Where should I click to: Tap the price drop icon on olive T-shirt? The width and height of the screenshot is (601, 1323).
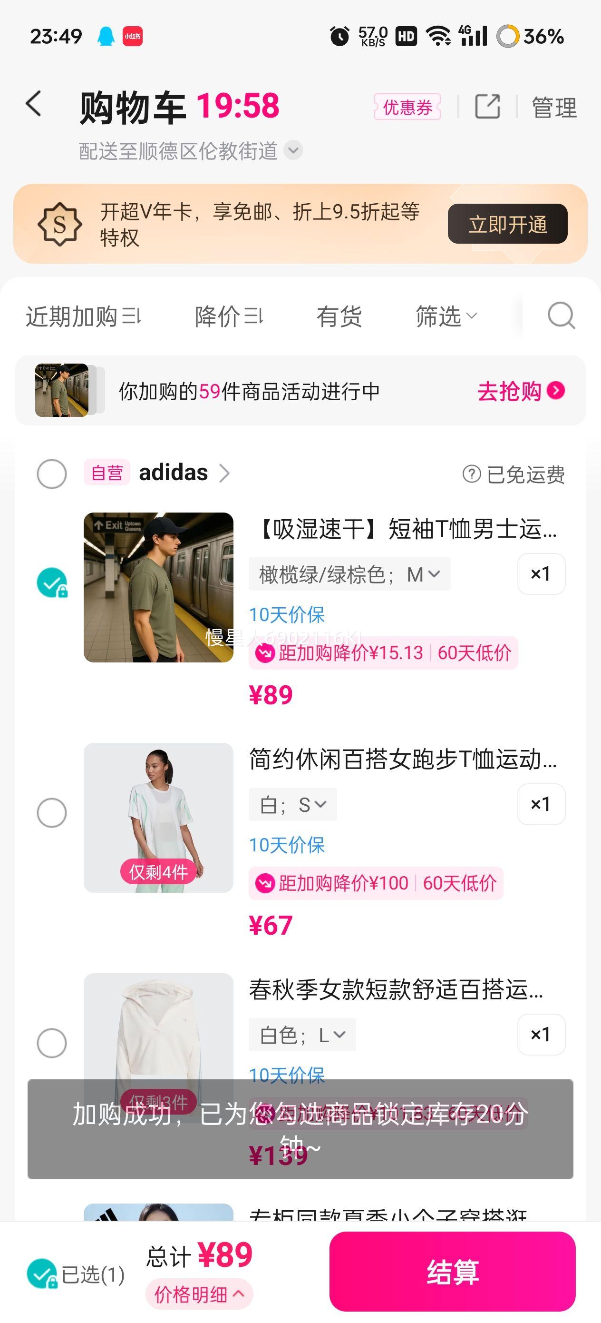pyautogui.click(x=265, y=653)
